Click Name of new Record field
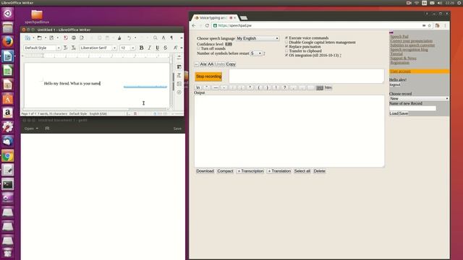Viewport: 463px width, 260px height. point(412,108)
